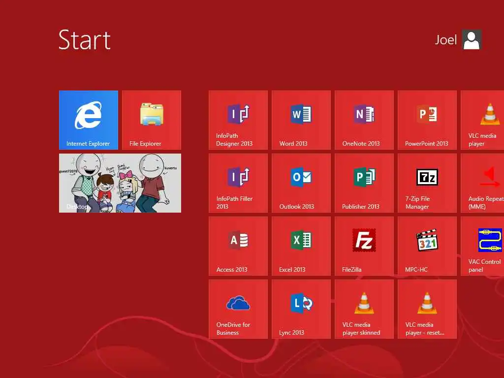The width and height of the screenshot is (504, 378).
Task: Launch Publisher 2013
Action: click(364, 183)
